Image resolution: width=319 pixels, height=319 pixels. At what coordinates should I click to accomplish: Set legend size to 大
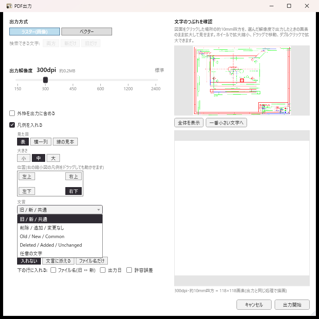(53, 158)
